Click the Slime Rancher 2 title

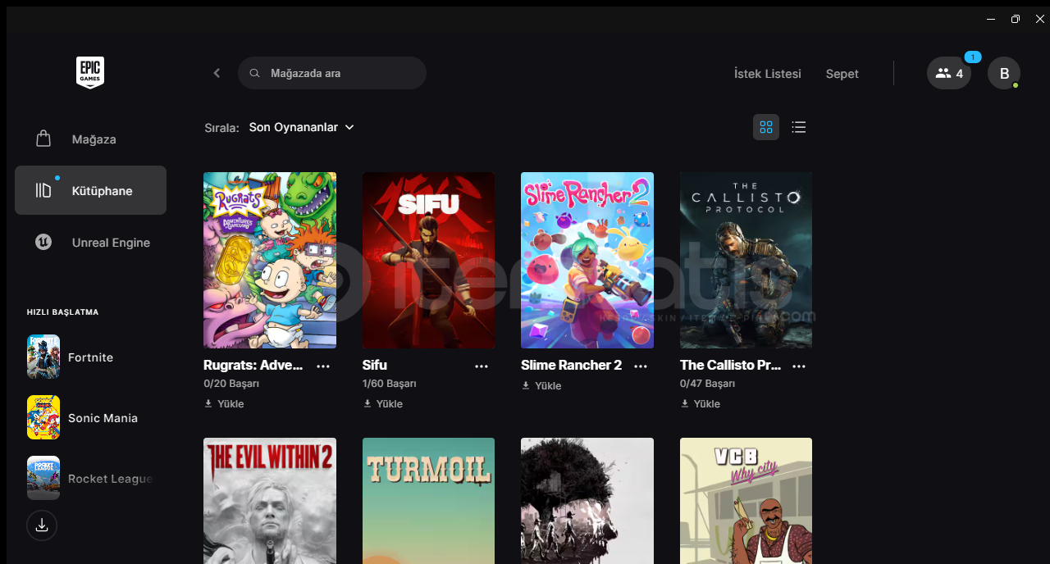(x=572, y=365)
